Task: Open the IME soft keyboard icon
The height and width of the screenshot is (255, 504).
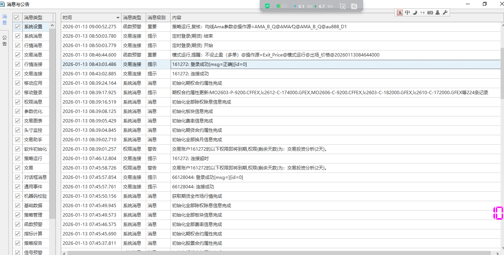Action: point(430,12)
